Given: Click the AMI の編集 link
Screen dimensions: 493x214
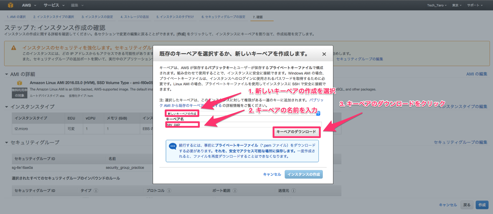Looking at the screenshot, I should pyautogui.click(x=477, y=74).
